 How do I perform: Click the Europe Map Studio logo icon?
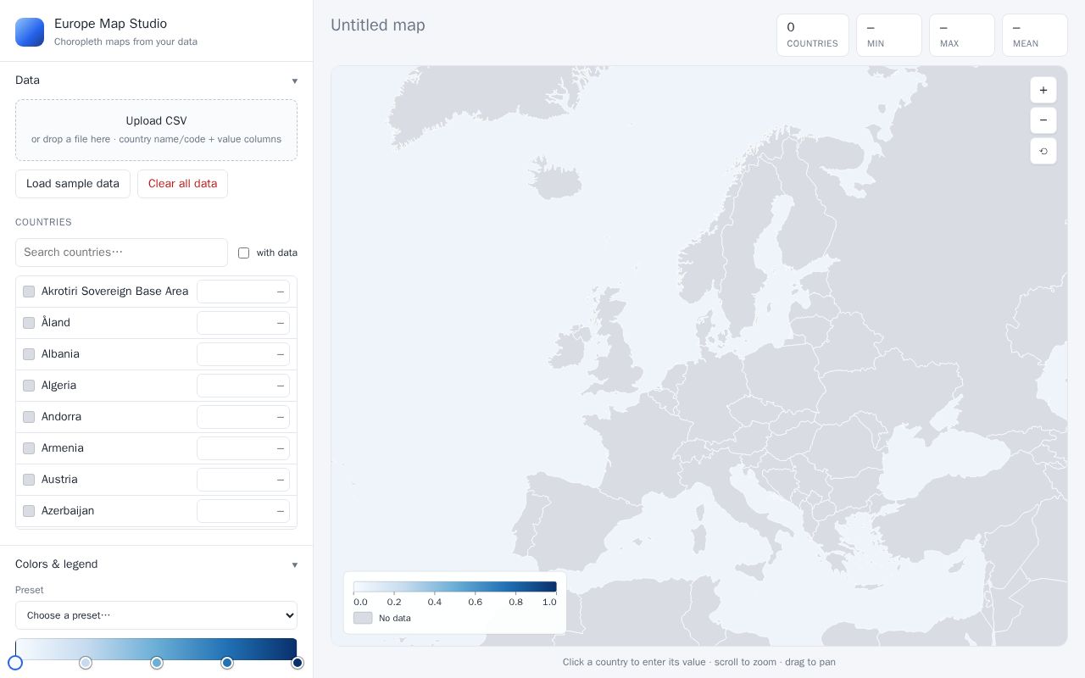coord(30,32)
